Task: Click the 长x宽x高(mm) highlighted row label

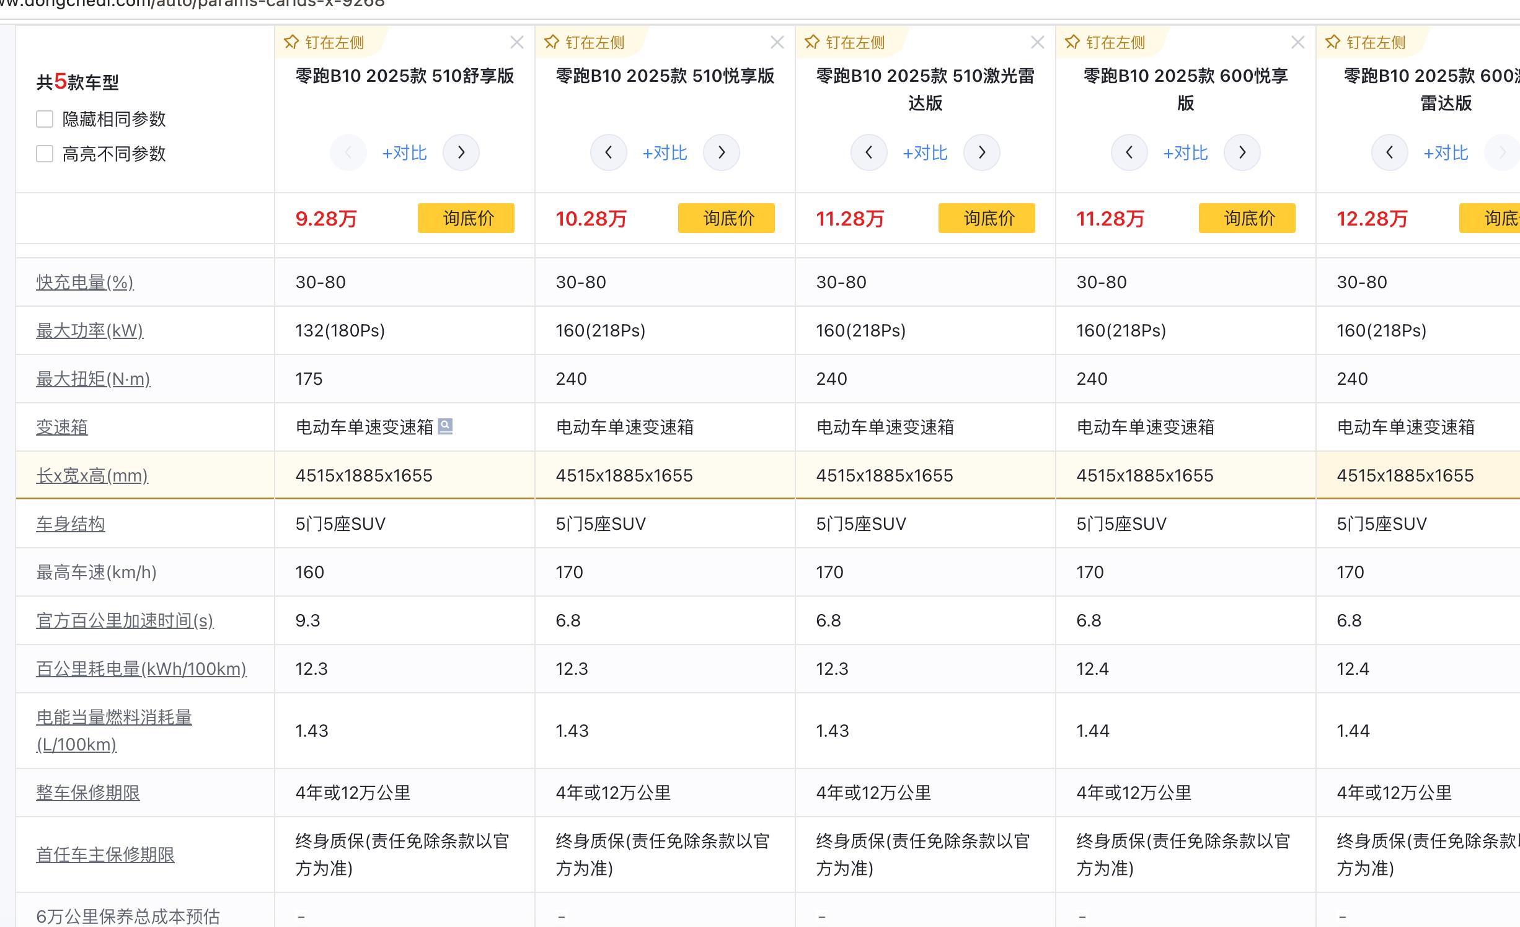Action: 92,476
